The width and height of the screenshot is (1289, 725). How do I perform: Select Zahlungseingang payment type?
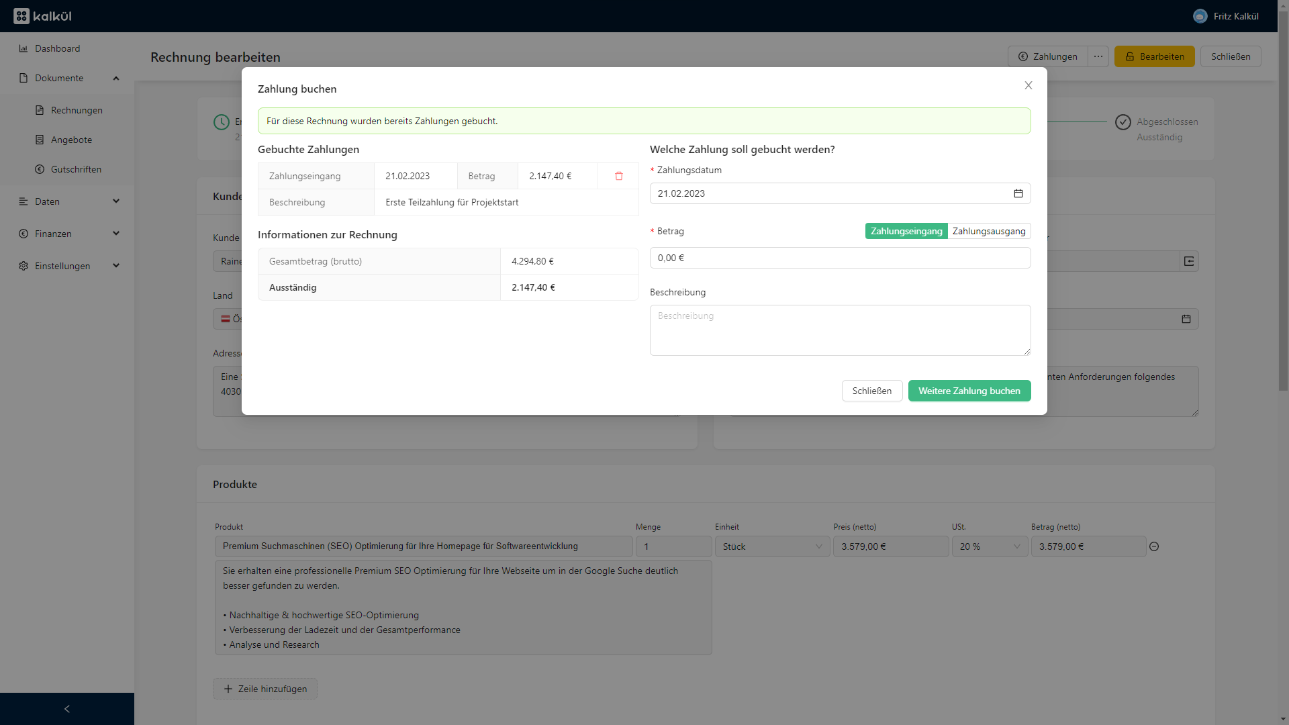pyautogui.click(x=906, y=231)
